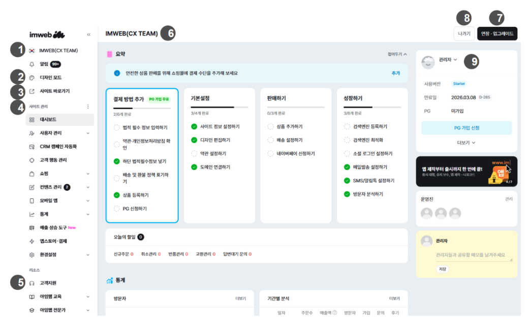The height and width of the screenshot is (329, 527).
Task: Click the Korean flag site icon
Action: pos(32,51)
